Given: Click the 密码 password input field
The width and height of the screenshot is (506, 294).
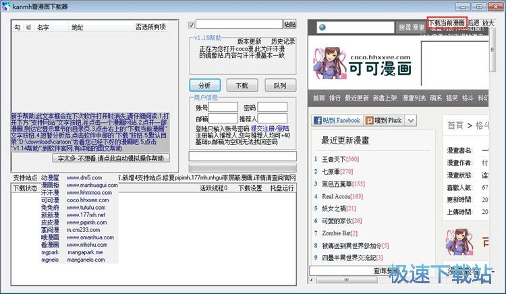Looking at the screenshot, I should click(x=272, y=107).
